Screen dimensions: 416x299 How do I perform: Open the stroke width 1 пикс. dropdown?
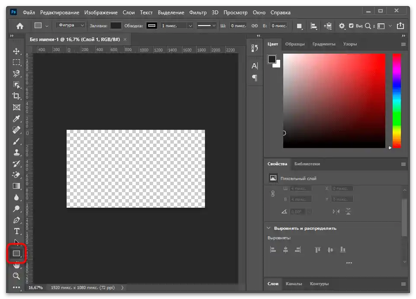coord(190,26)
